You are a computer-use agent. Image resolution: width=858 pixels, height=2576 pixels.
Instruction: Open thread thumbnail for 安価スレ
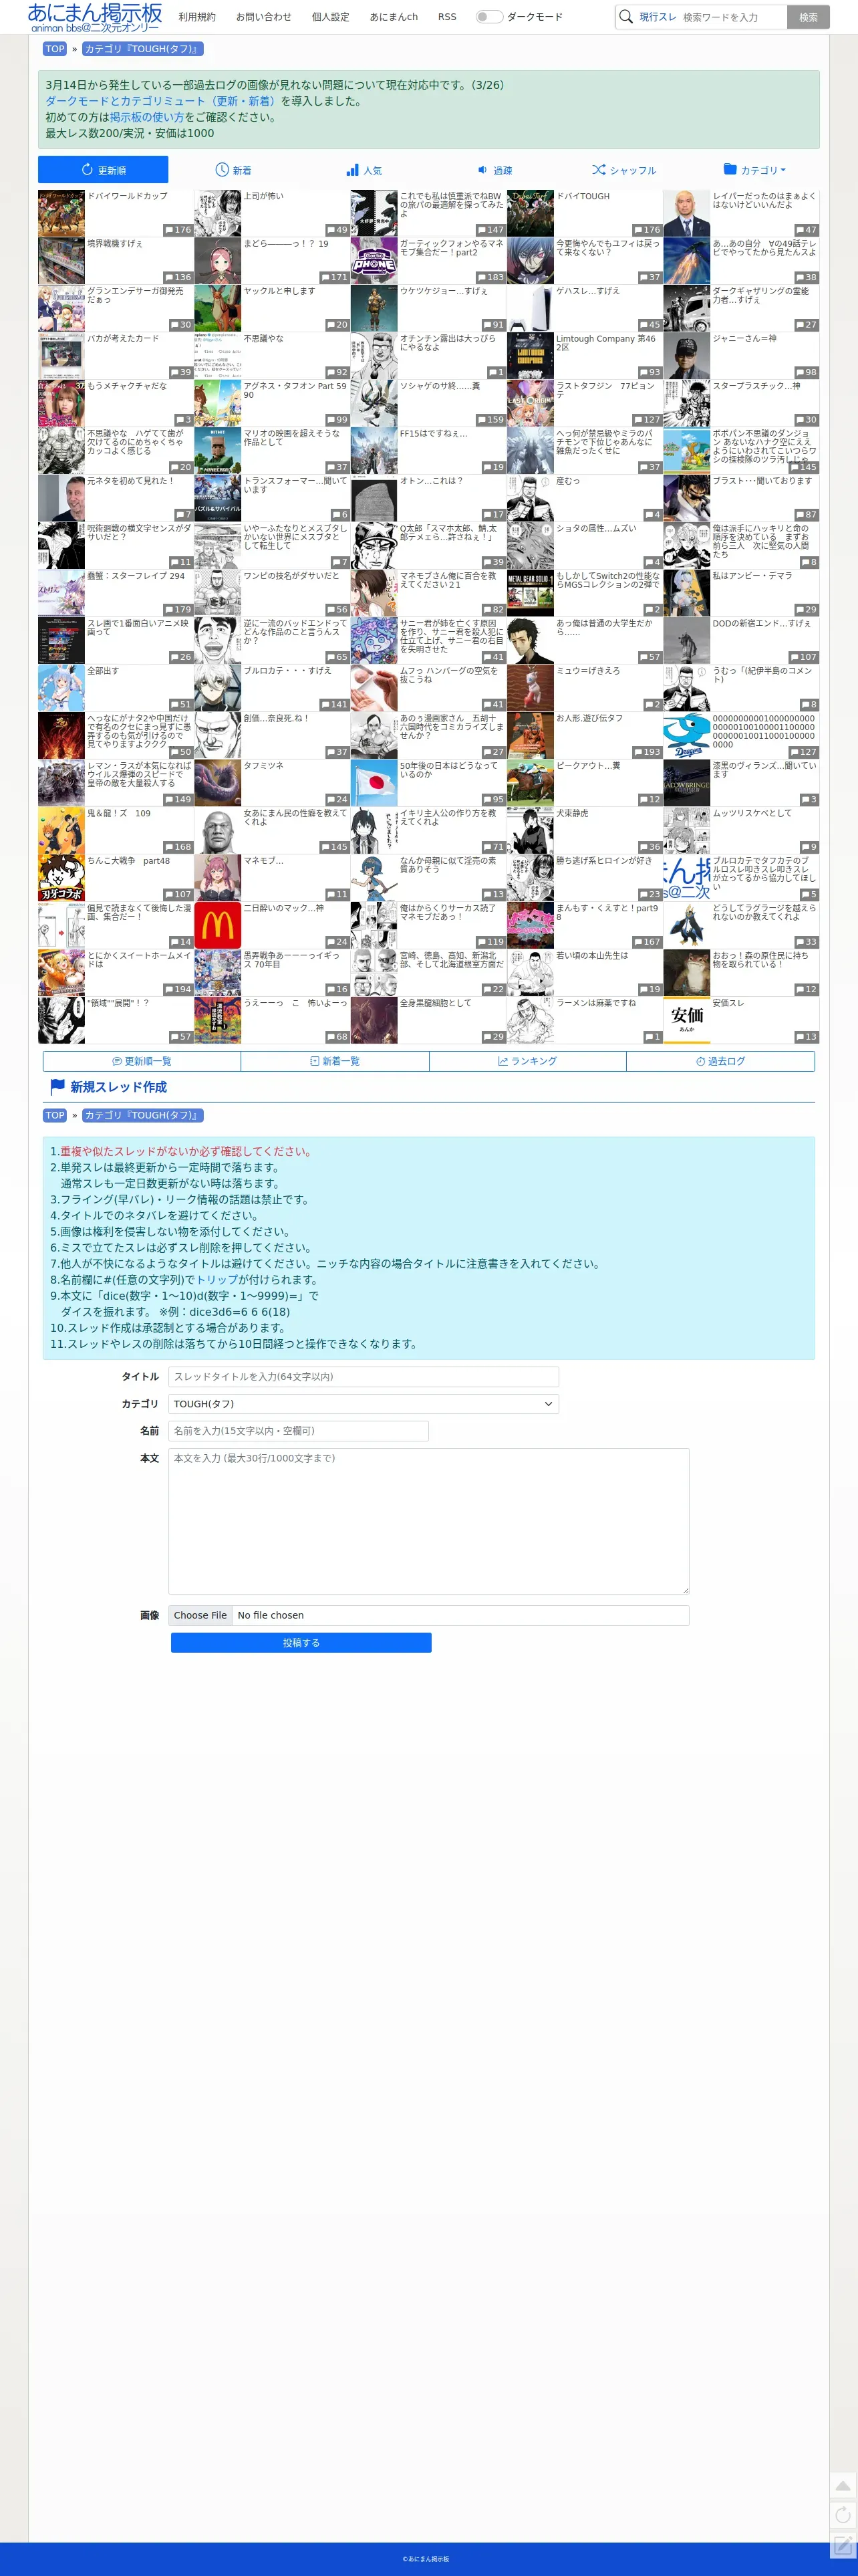[x=687, y=1020]
